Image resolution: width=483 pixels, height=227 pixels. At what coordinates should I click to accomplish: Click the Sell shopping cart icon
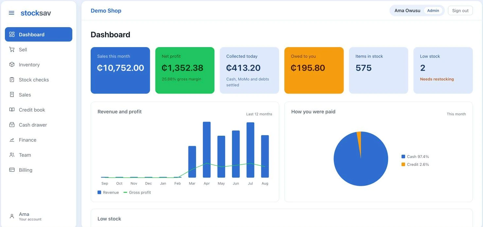[x=12, y=49]
